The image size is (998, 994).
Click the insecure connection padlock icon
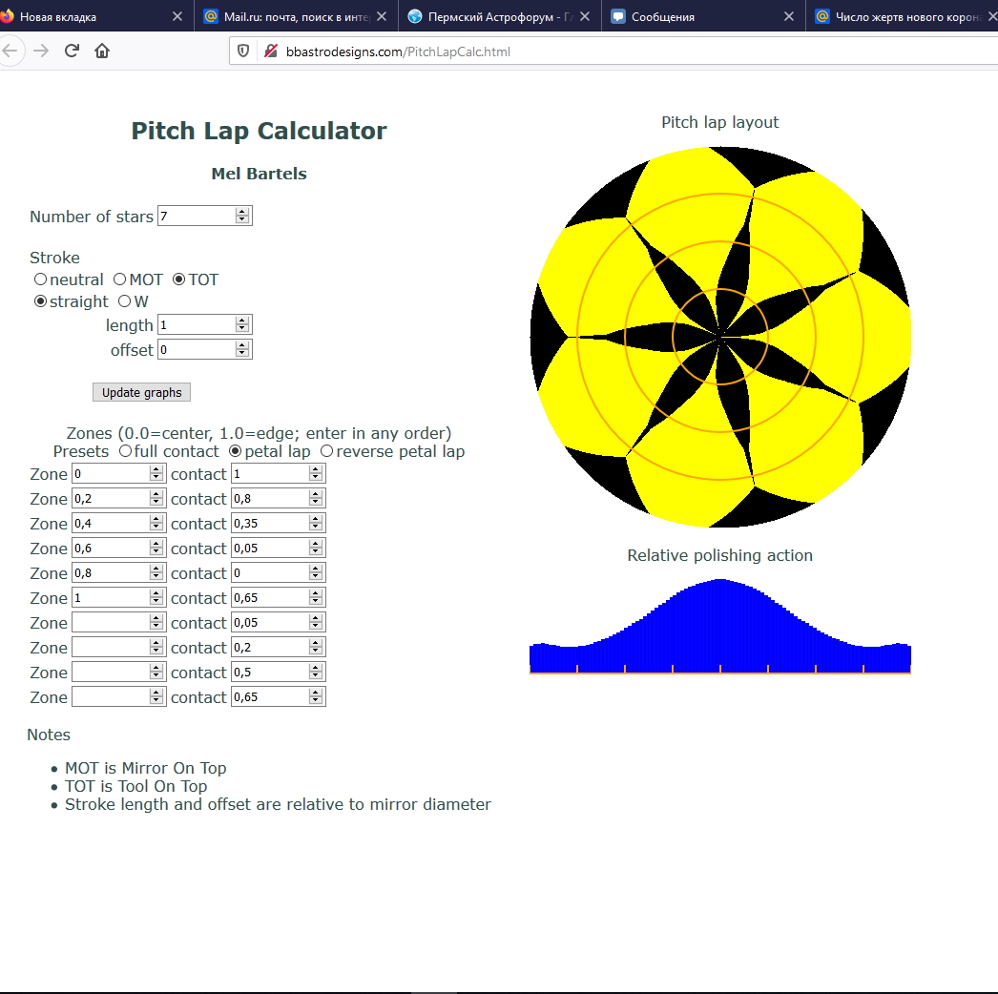270,52
